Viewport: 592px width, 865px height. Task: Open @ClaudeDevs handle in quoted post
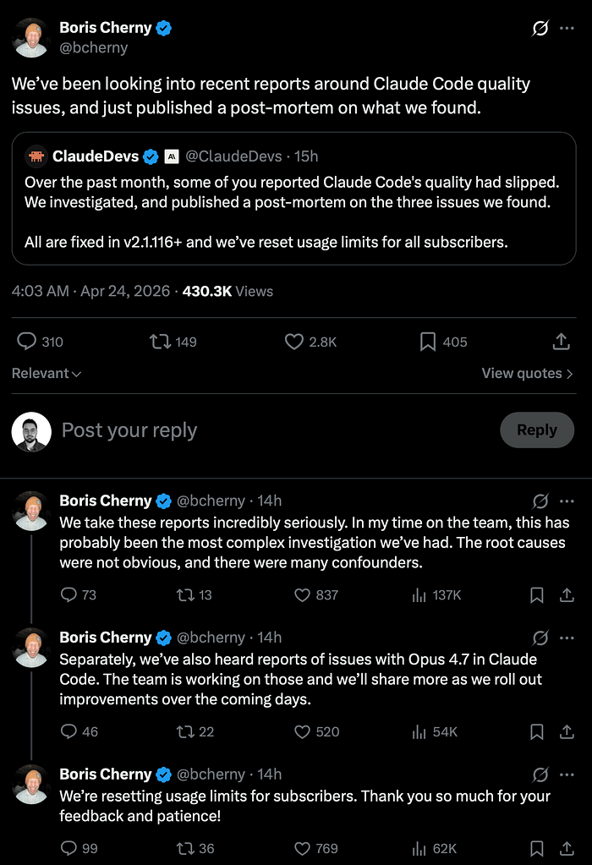coord(233,156)
